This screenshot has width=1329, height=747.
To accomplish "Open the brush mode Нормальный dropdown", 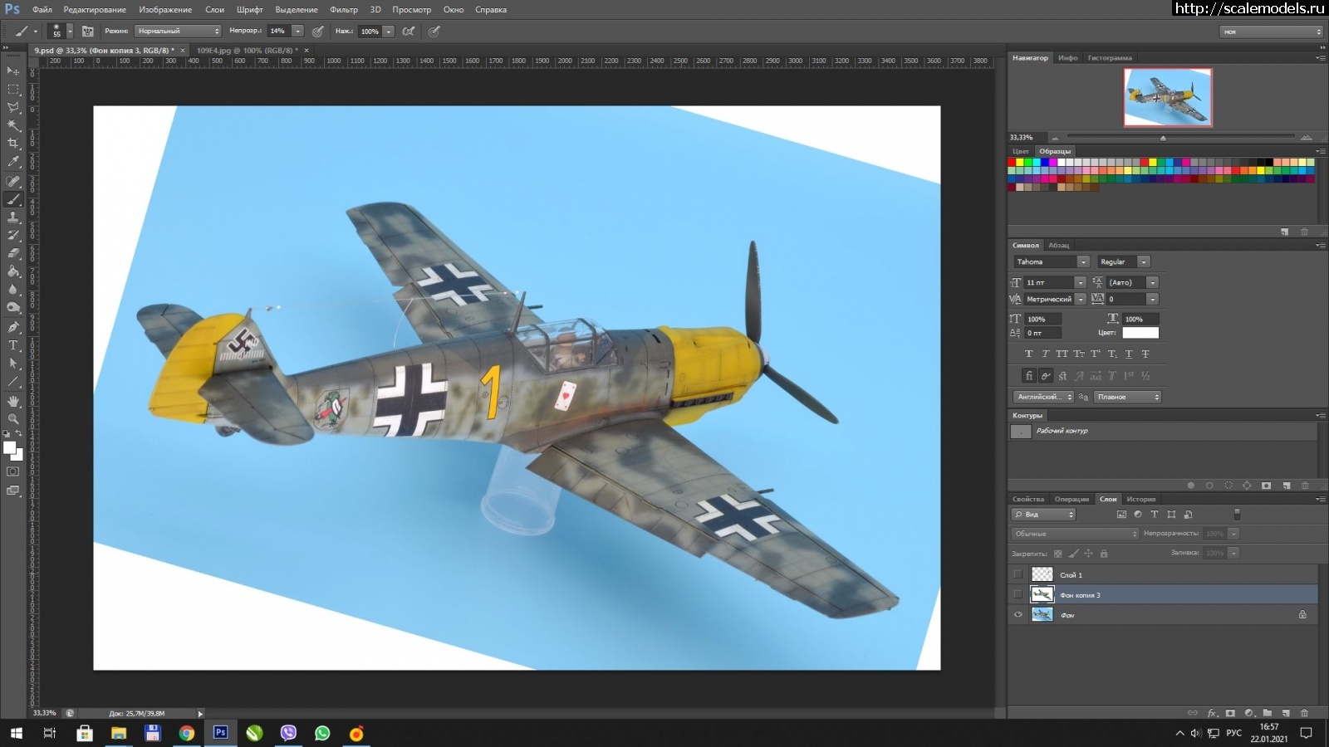I will pyautogui.click(x=179, y=31).
